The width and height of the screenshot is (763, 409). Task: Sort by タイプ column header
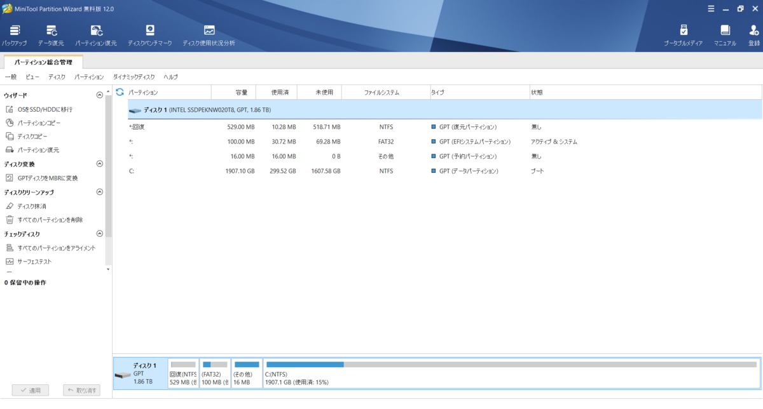479,92
